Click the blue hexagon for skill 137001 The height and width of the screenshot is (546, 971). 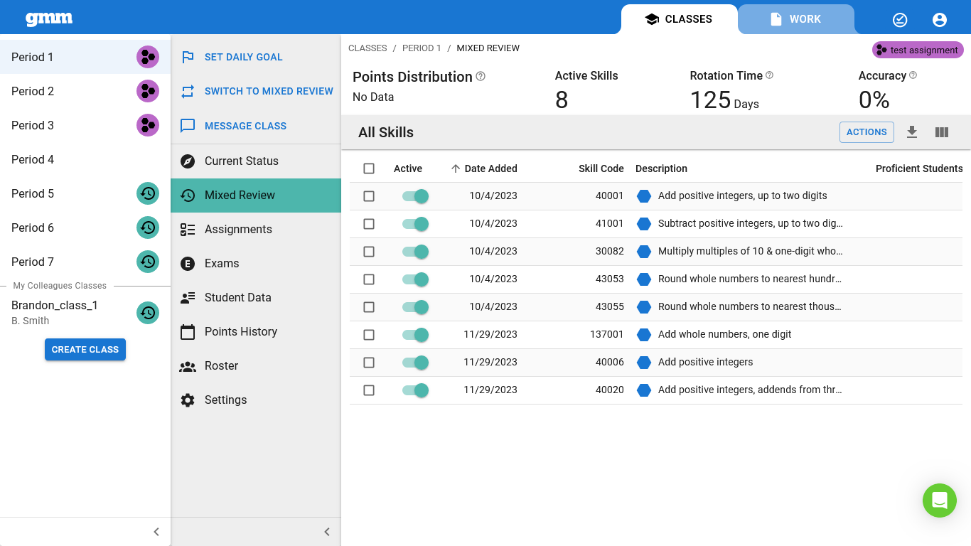tap(644, 335)
